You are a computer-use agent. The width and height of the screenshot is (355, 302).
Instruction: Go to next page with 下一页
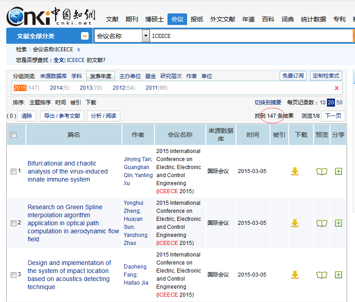tap(333, 116)
